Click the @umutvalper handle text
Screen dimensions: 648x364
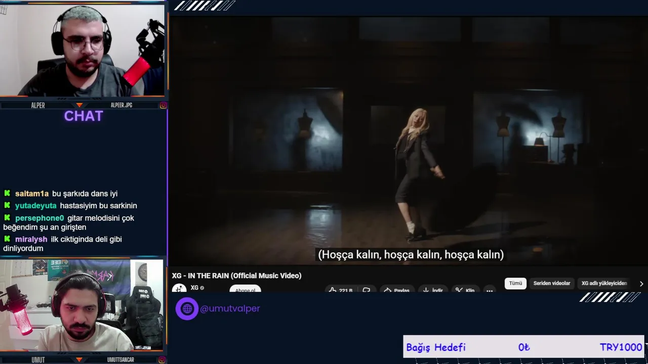tap(230, 308)
